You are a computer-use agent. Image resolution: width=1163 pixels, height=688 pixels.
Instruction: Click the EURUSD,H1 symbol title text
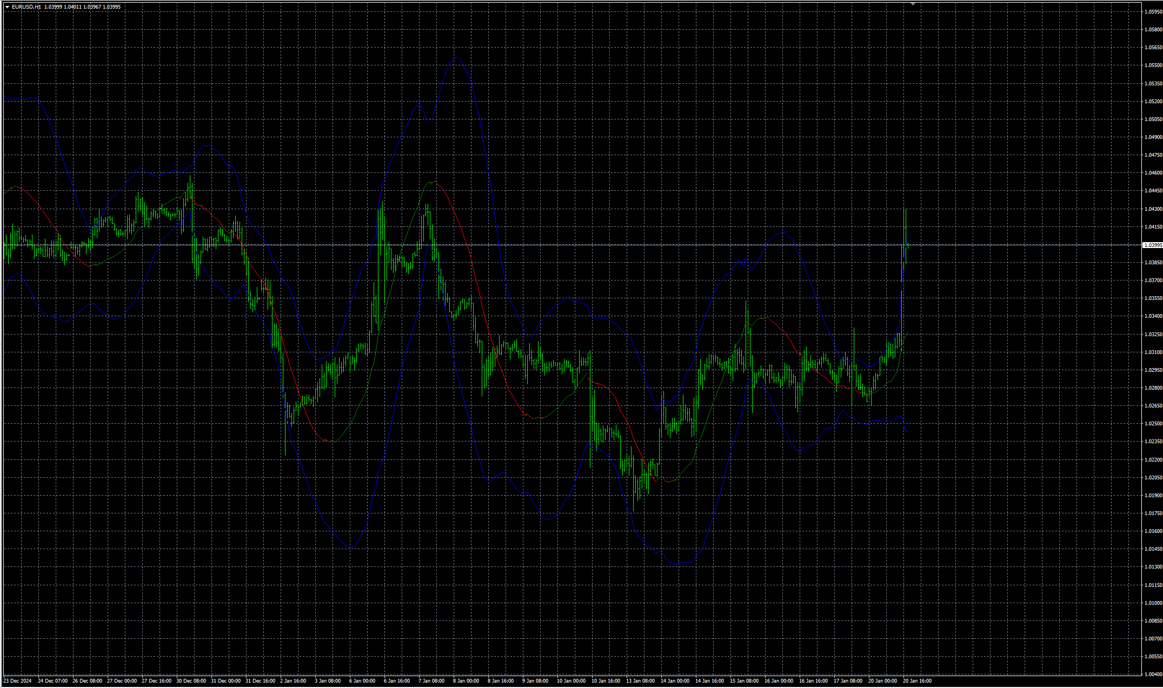point(26,7)
